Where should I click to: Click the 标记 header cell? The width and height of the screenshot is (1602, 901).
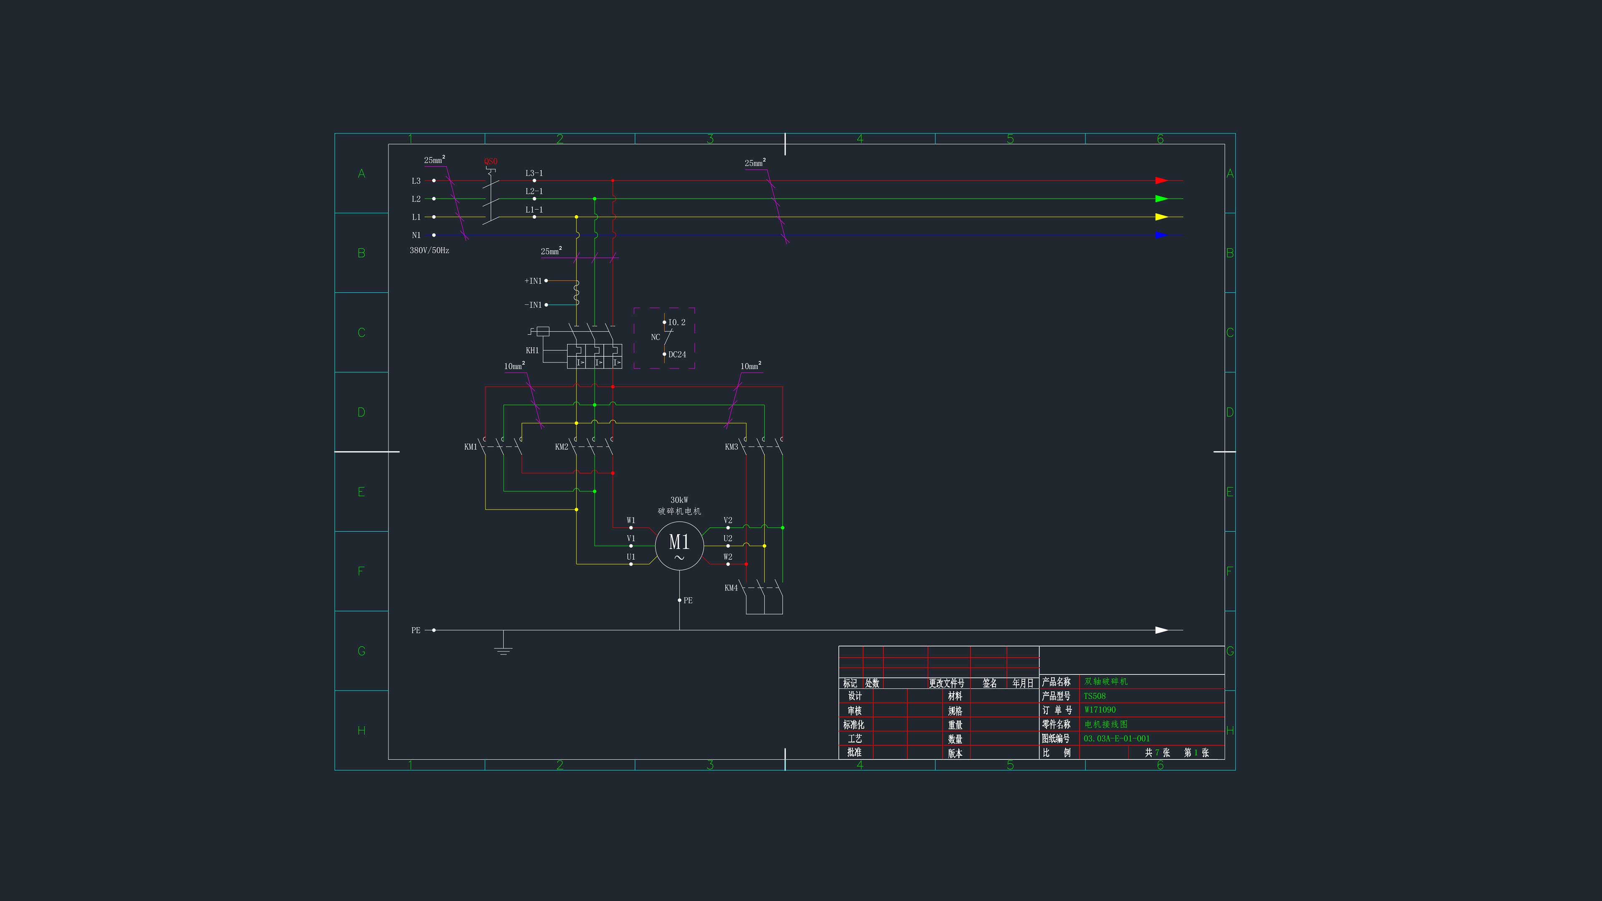coord(850,683)
